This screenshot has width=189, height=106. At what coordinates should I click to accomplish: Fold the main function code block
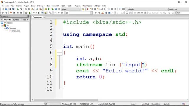pos(59,53)
